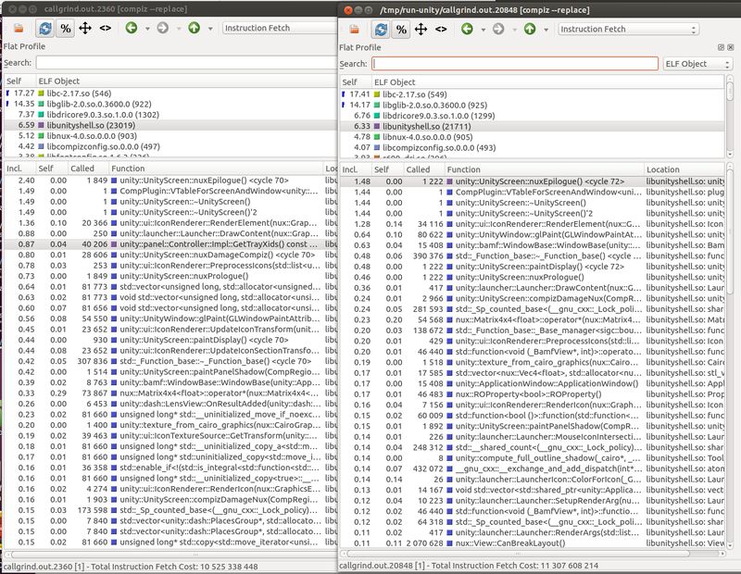Select libnux-4.0.so.0.0.0 (903) row
This screenshot has width=741, height=574.
pos(170,136)
